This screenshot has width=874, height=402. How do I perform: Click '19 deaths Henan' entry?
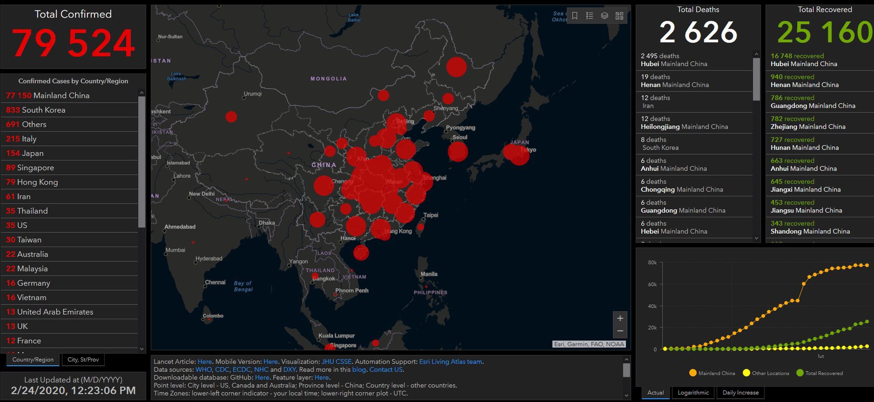(x=694, y=81)
